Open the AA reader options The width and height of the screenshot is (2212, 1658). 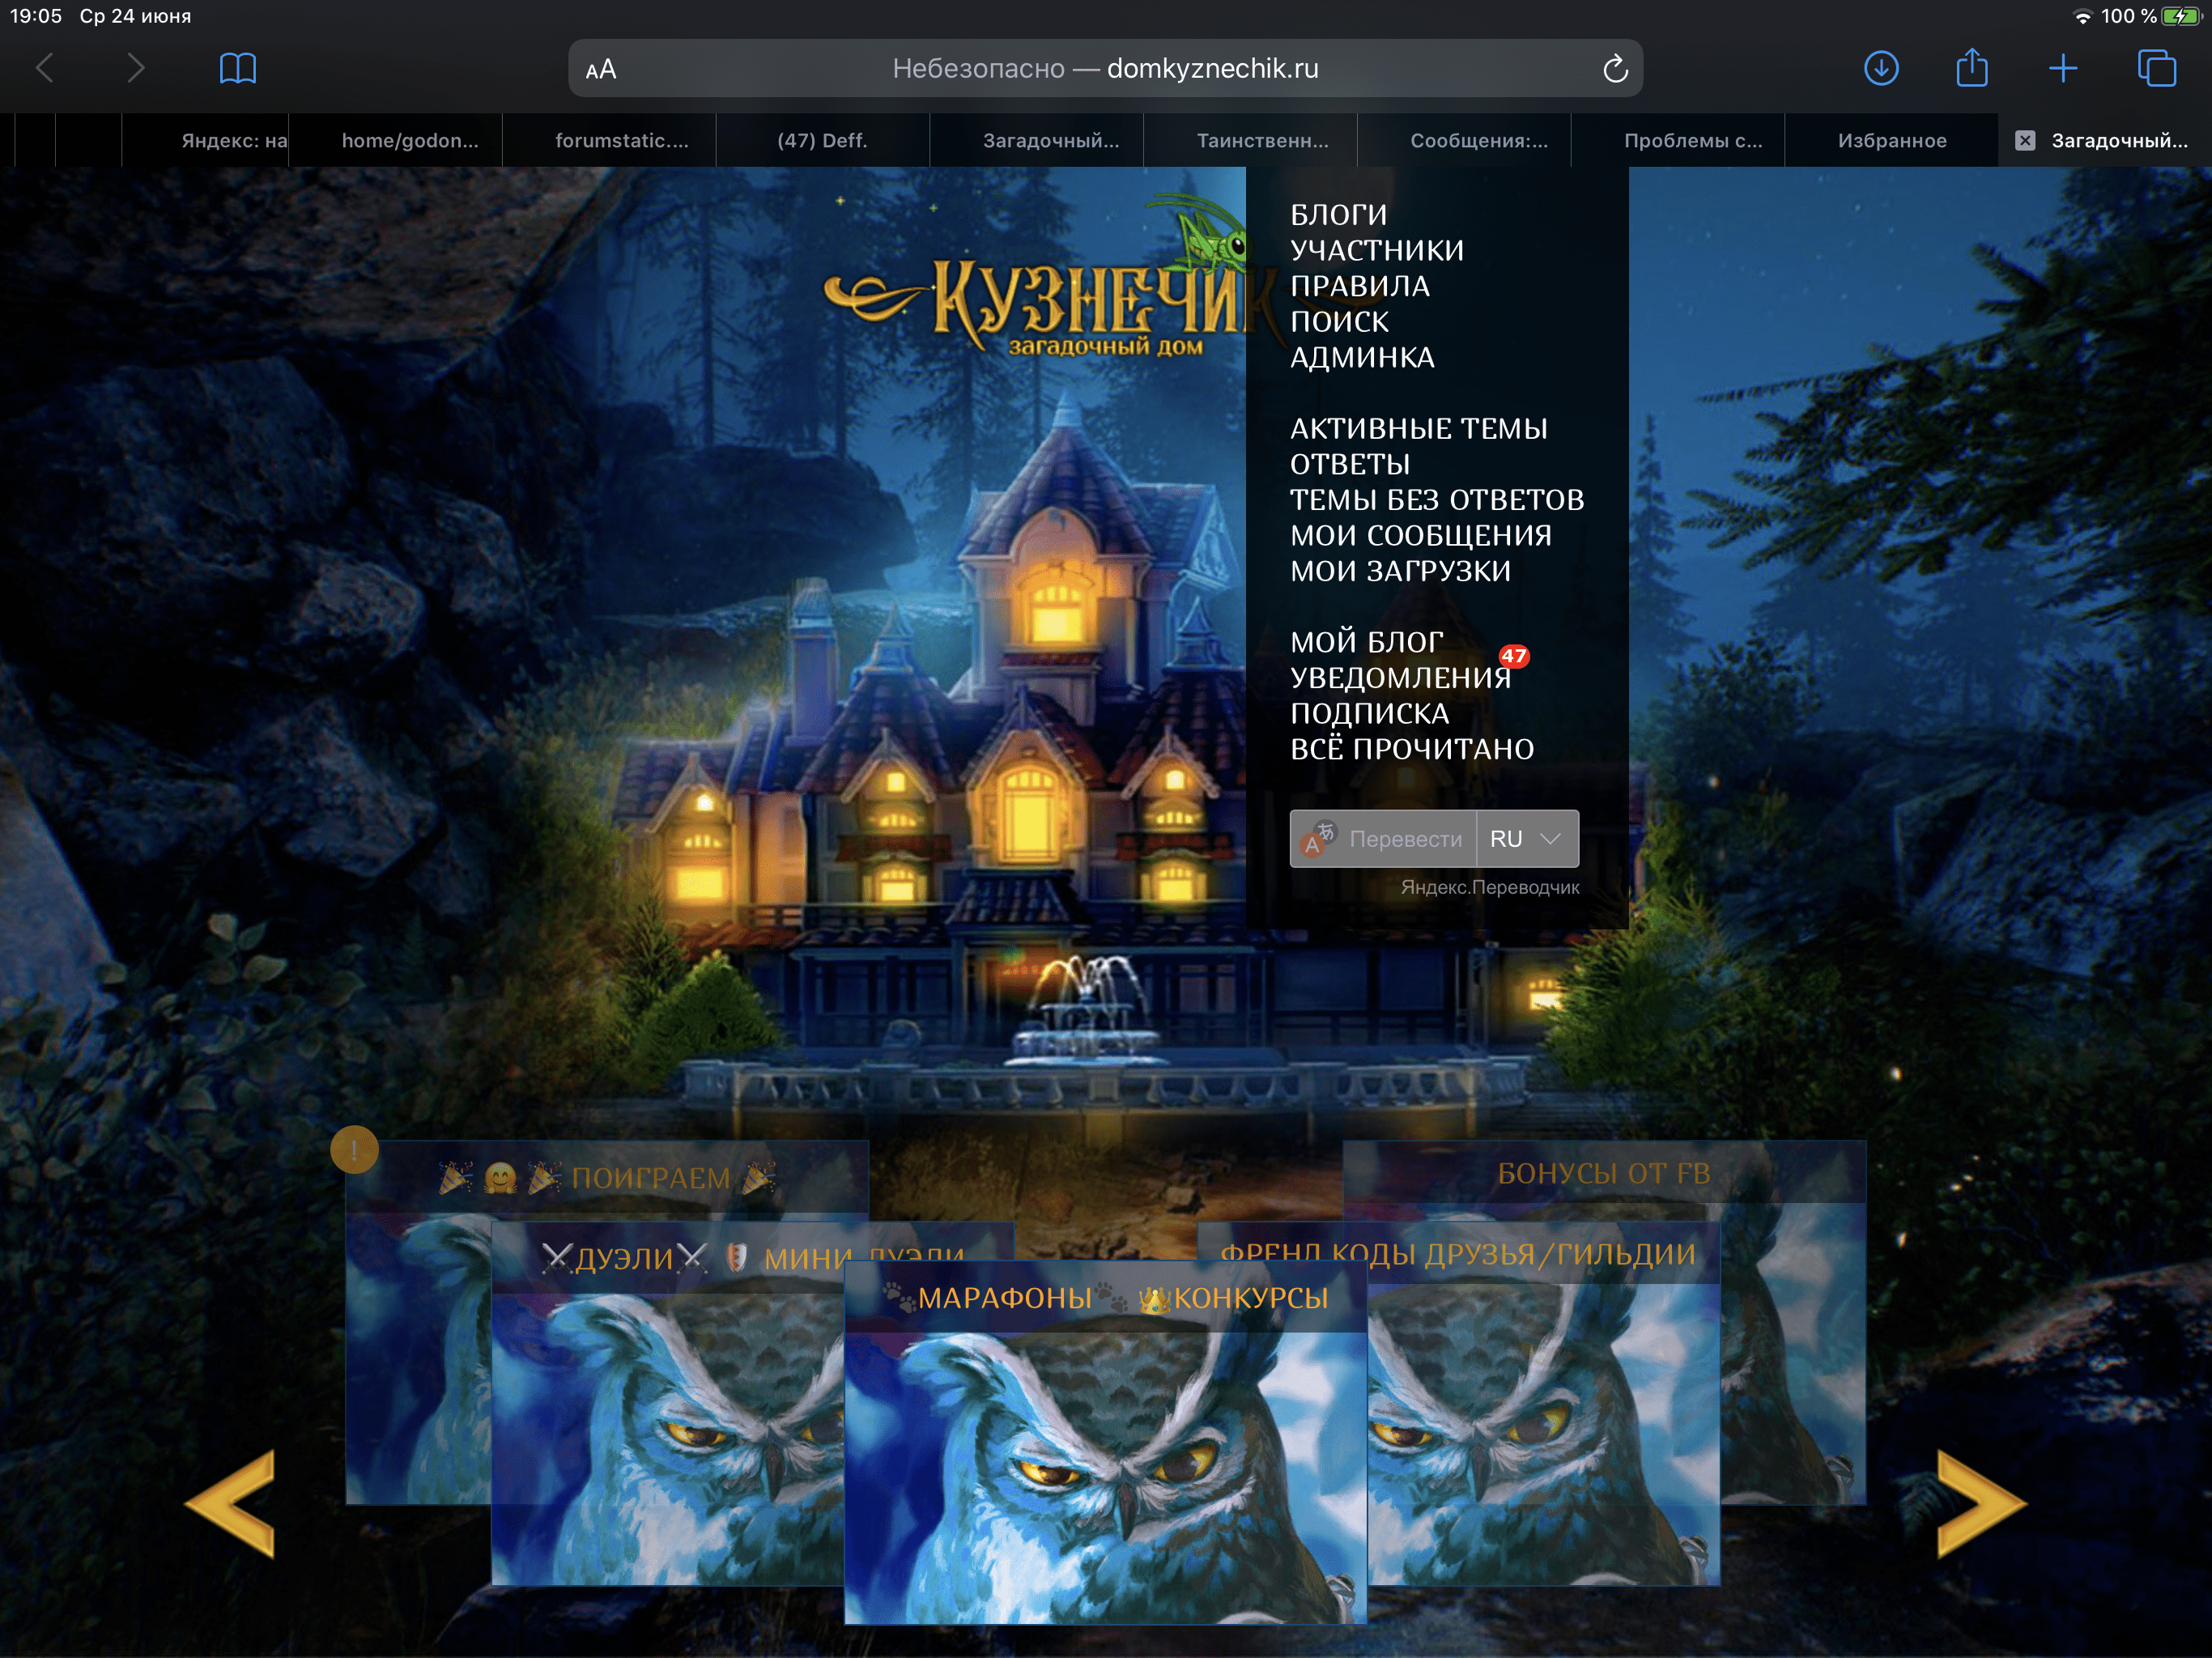click(601, 69)
